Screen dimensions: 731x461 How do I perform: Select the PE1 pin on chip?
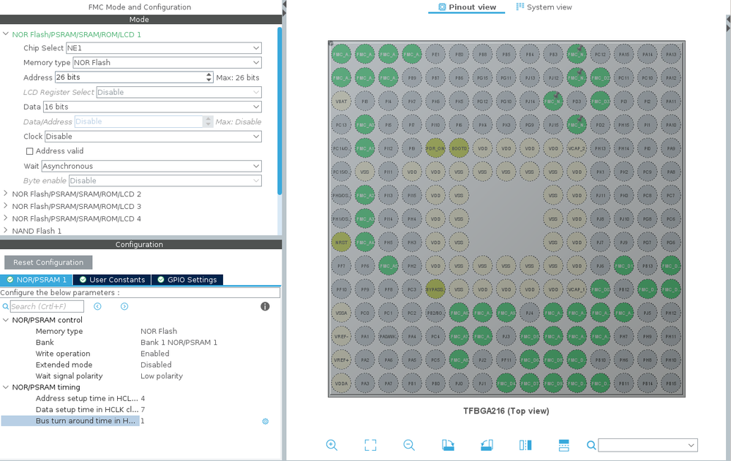pyautogui.click(x=435, y=54)
